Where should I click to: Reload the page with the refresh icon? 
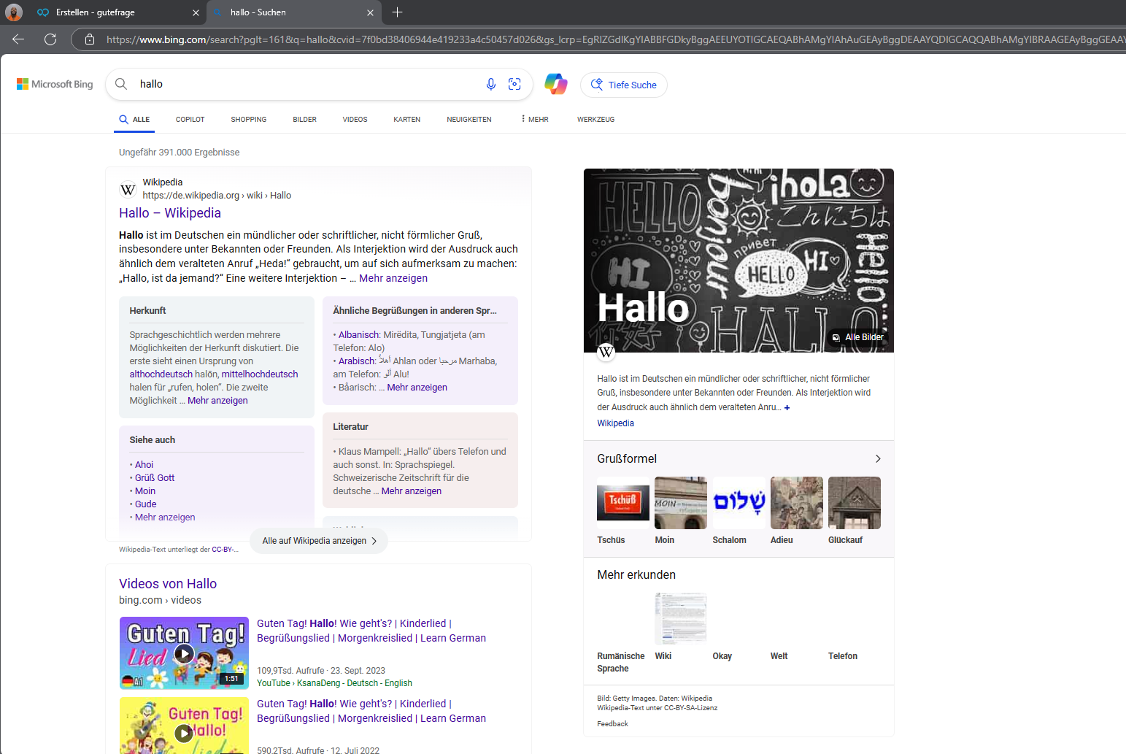50,39
